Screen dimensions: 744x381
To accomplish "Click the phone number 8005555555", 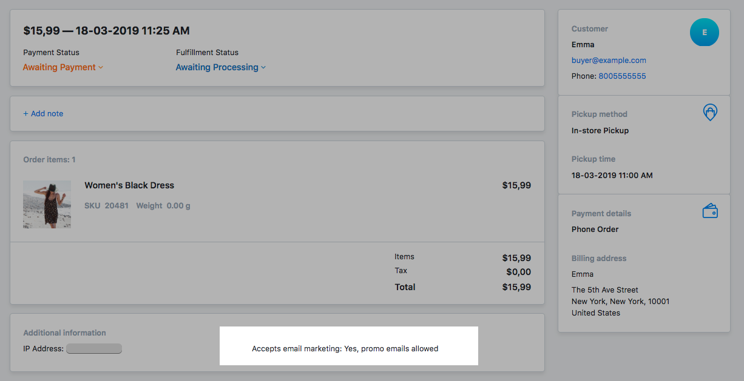I will click(x=622, y=76).
